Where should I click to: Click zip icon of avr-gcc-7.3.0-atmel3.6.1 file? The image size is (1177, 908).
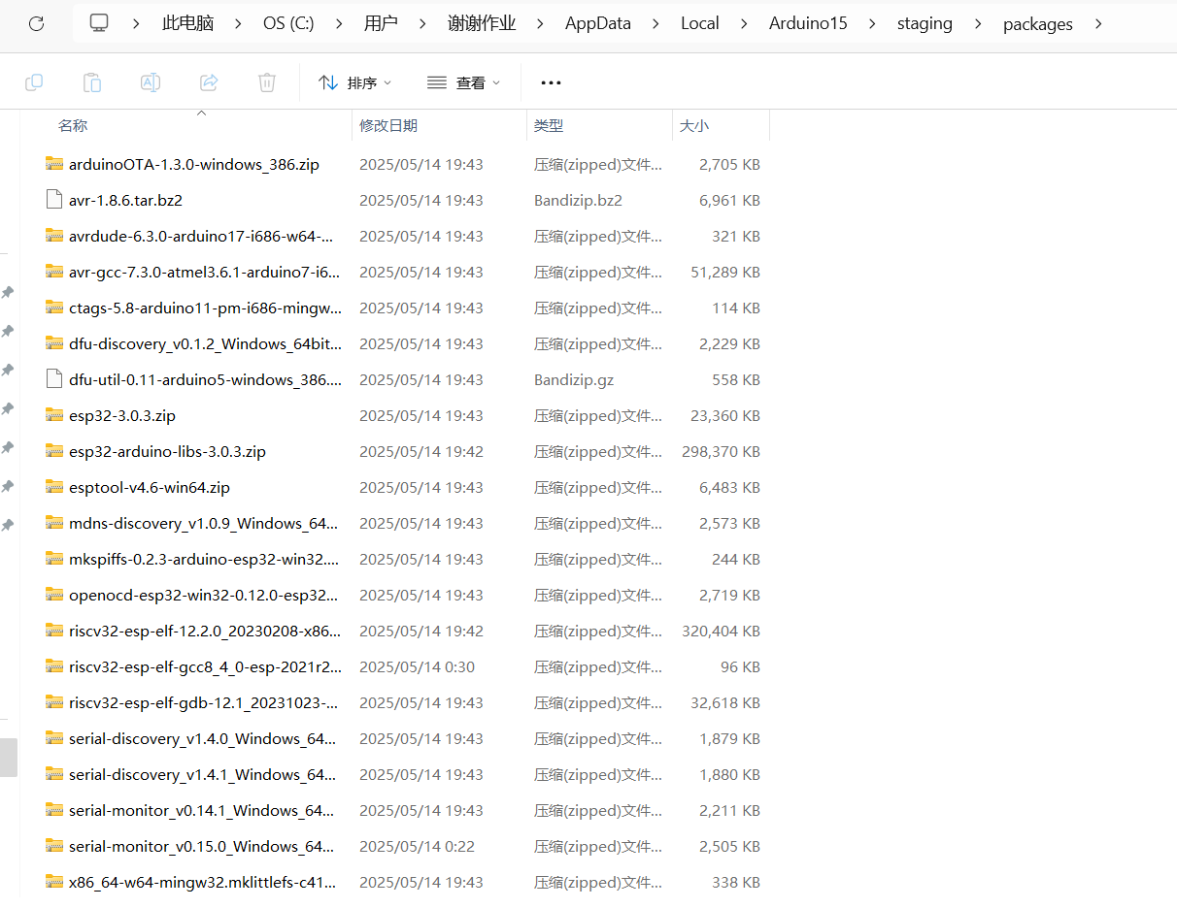pos(54,272)
